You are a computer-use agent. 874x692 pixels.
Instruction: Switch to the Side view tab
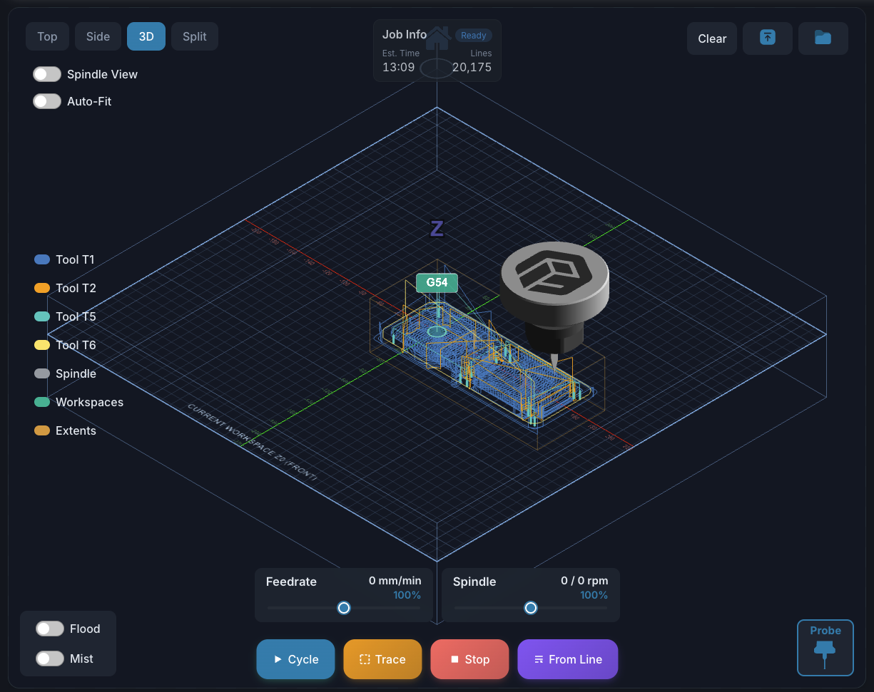pyautogui.click(x=98, y=36)
